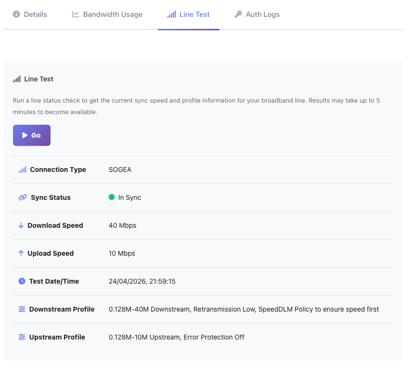Click the Download Speed label
Screen dimensions: 412x379
click(55, 225)
